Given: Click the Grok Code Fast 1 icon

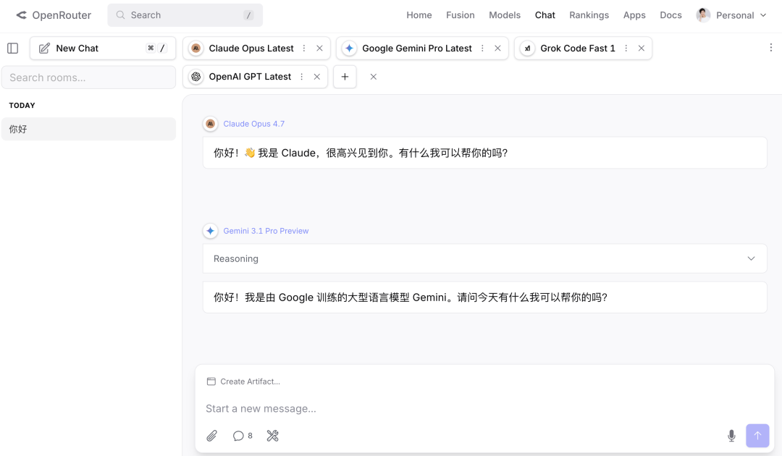Looking at the screenshot, I should point(527,48).
